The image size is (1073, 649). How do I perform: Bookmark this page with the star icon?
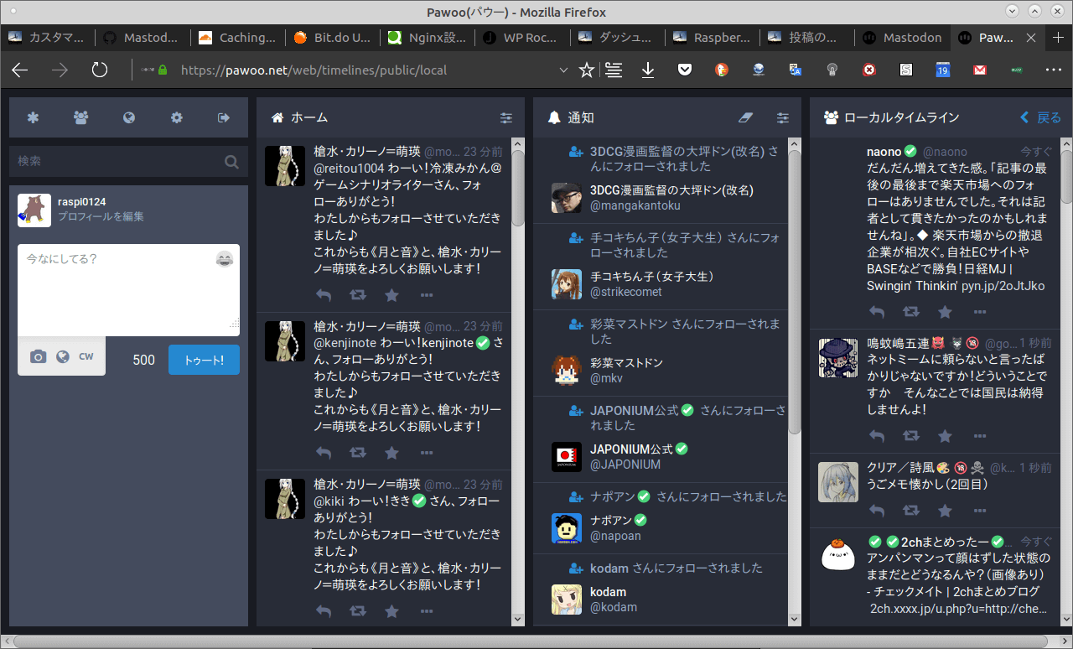587,70
